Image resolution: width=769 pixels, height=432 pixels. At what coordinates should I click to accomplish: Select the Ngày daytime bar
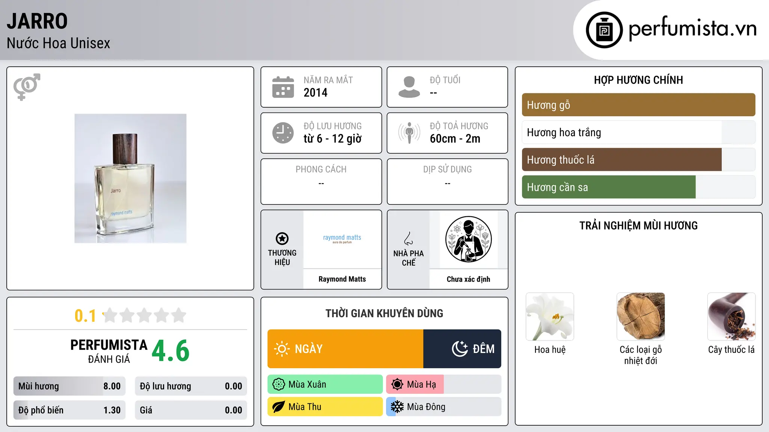[x=345, y=349]
